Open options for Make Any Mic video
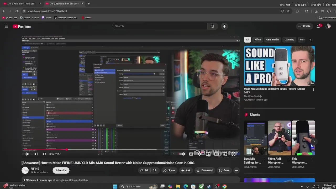The height and width of the screenshot is (189, 336). point(313,89)
